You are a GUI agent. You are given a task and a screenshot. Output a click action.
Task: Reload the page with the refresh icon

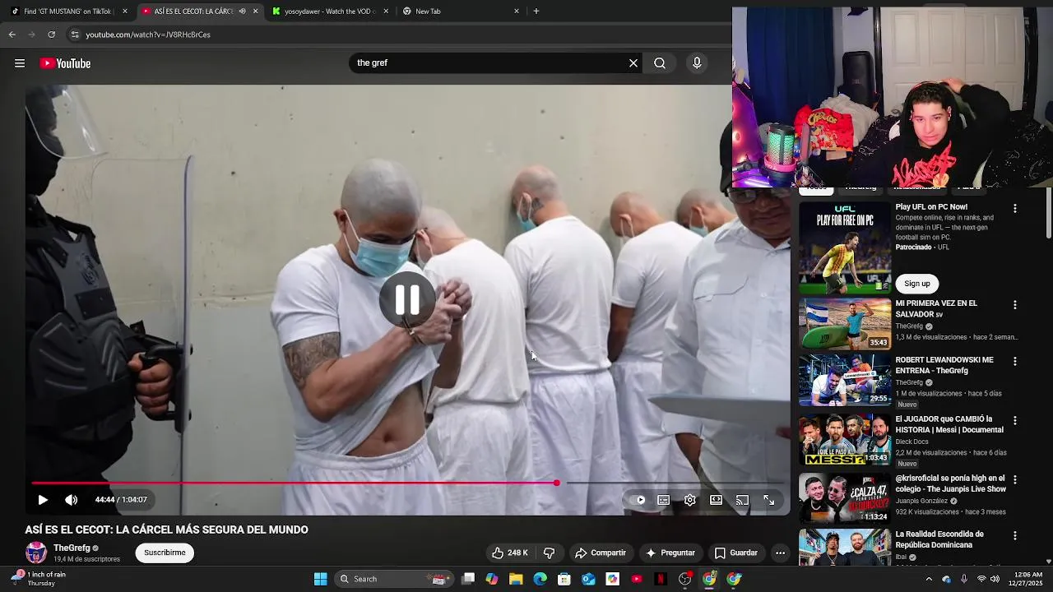(51, 35)
